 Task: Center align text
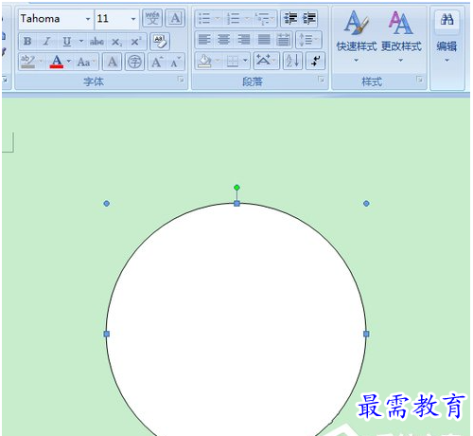click(x=224, y=40)
